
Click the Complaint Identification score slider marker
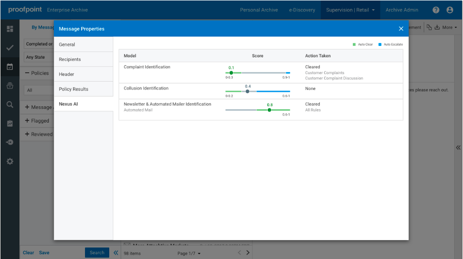231,73
